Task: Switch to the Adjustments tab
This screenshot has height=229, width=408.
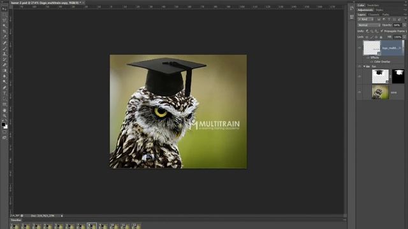Action: [x=365, y=10]
